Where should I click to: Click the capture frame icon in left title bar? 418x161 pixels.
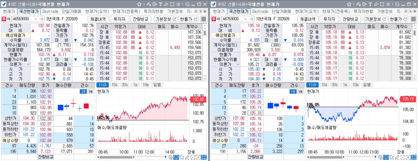tap(172, 4)
